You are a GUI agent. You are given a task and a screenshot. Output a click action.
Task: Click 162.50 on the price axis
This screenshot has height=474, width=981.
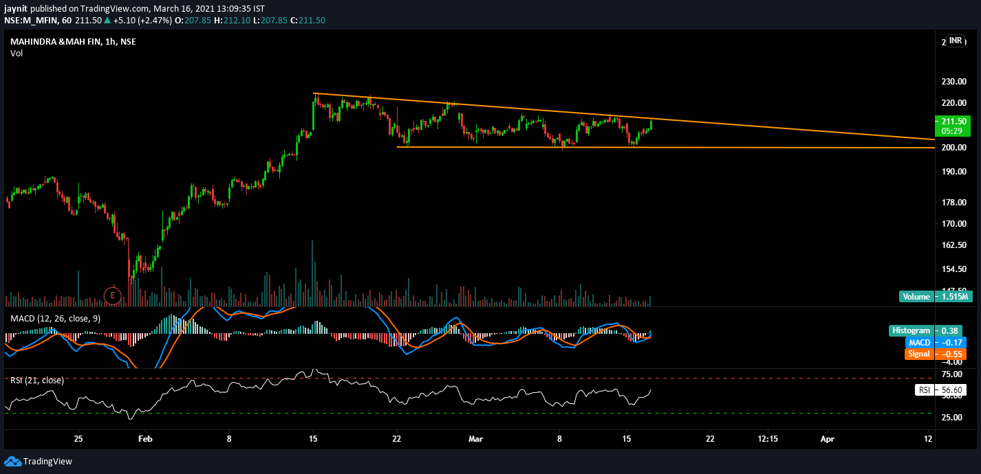click(953, 245)
